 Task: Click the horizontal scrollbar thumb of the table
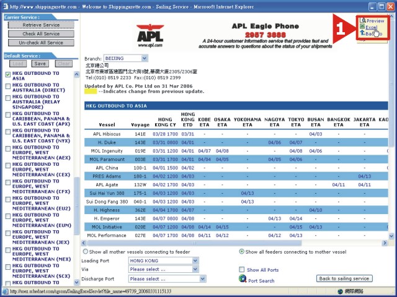[x=194, y=243]
